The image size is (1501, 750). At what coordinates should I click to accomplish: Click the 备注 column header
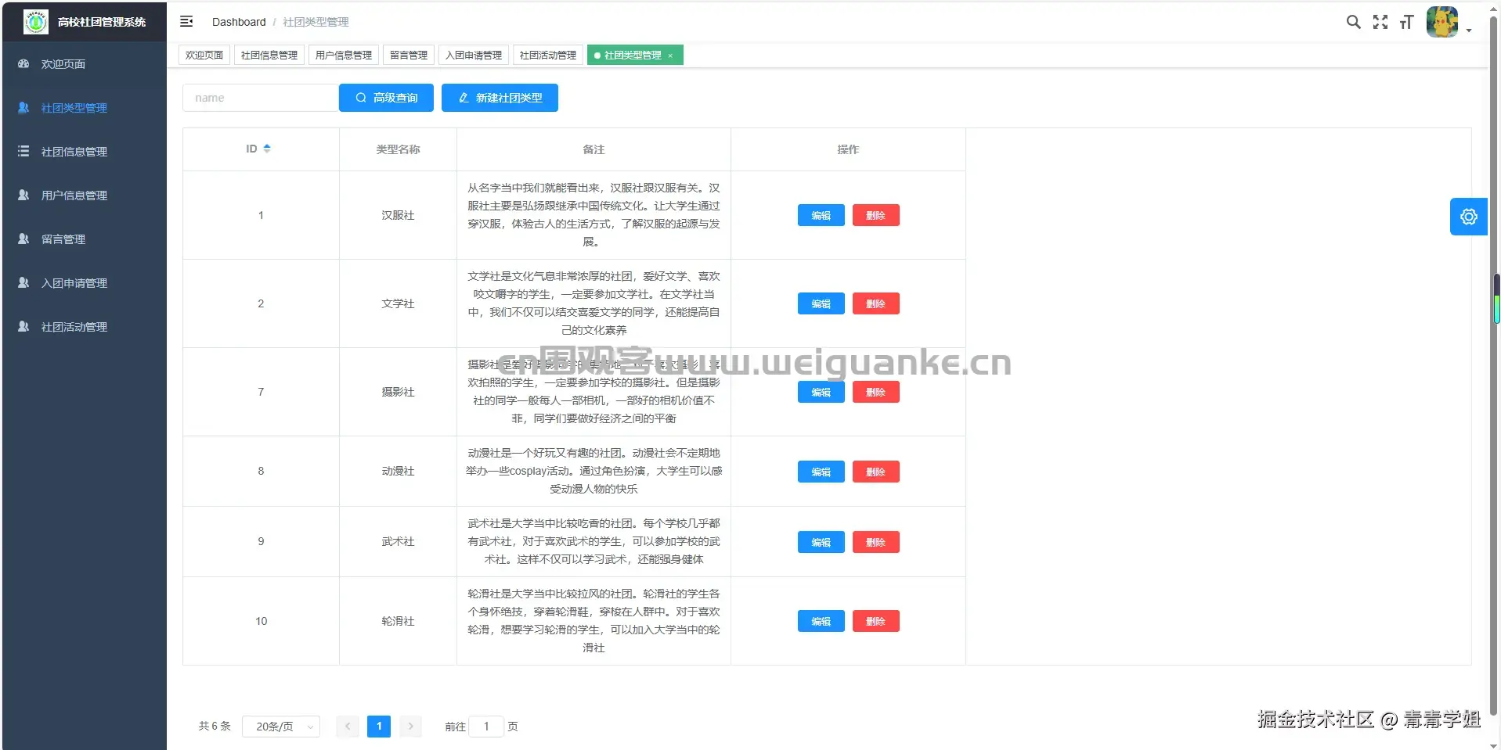click(594, 149)
